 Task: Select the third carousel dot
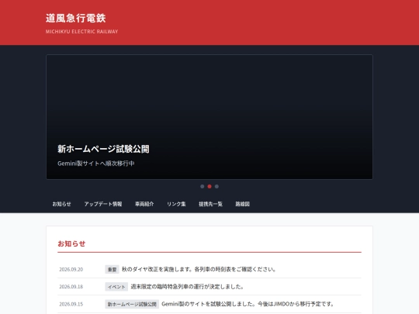click(x=216, y=186)
